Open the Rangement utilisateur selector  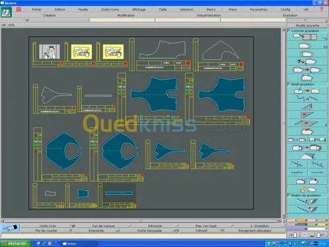[x=255, y=231]
